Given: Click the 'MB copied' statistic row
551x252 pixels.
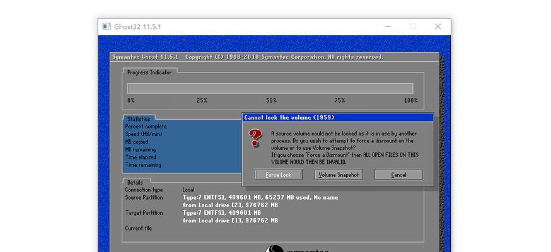Looking at the screenshot, I should coord(136,142).
